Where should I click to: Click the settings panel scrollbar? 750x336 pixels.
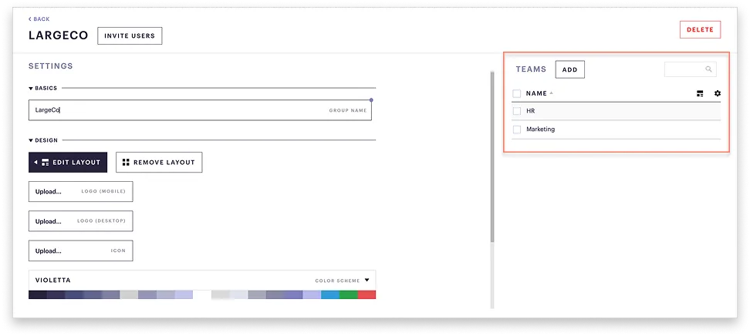[492, 158]
